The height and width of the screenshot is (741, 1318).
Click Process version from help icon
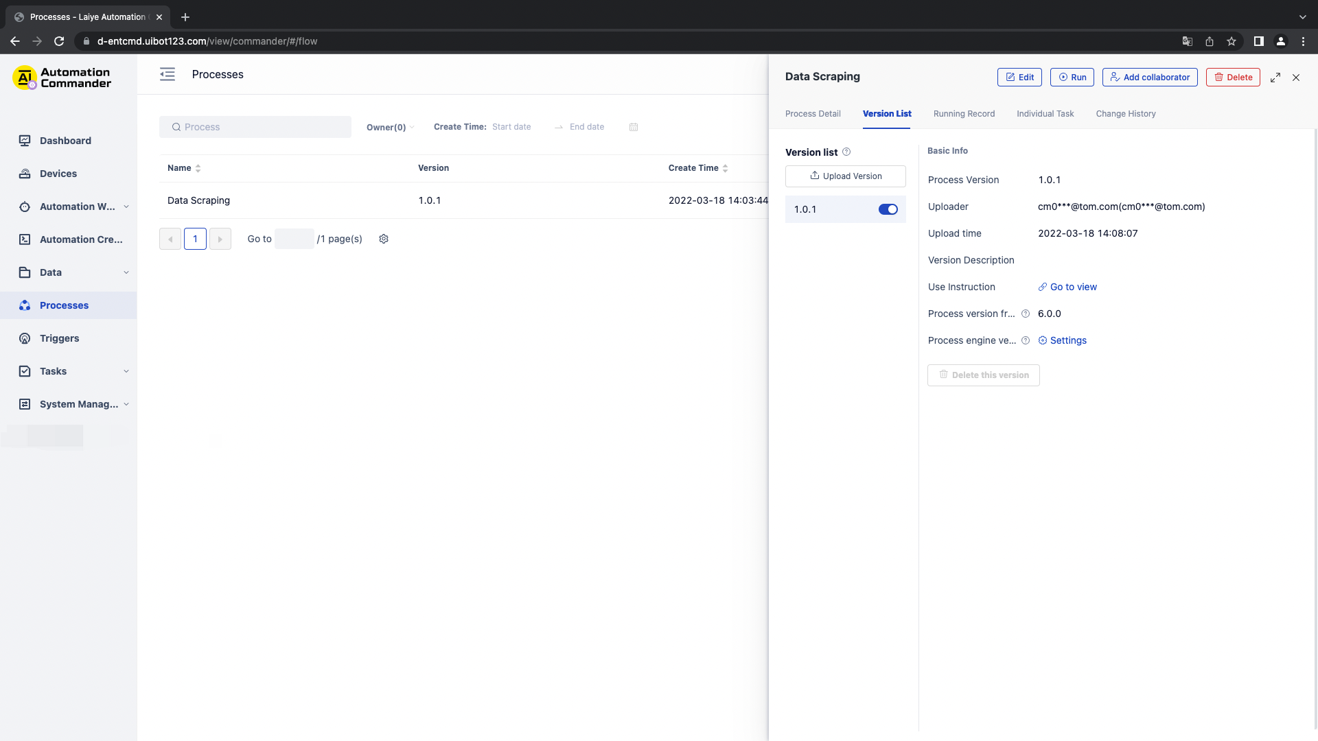(1026, 314)
